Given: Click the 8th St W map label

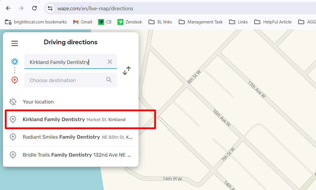Looking at the screenshot, I should 194,77.
